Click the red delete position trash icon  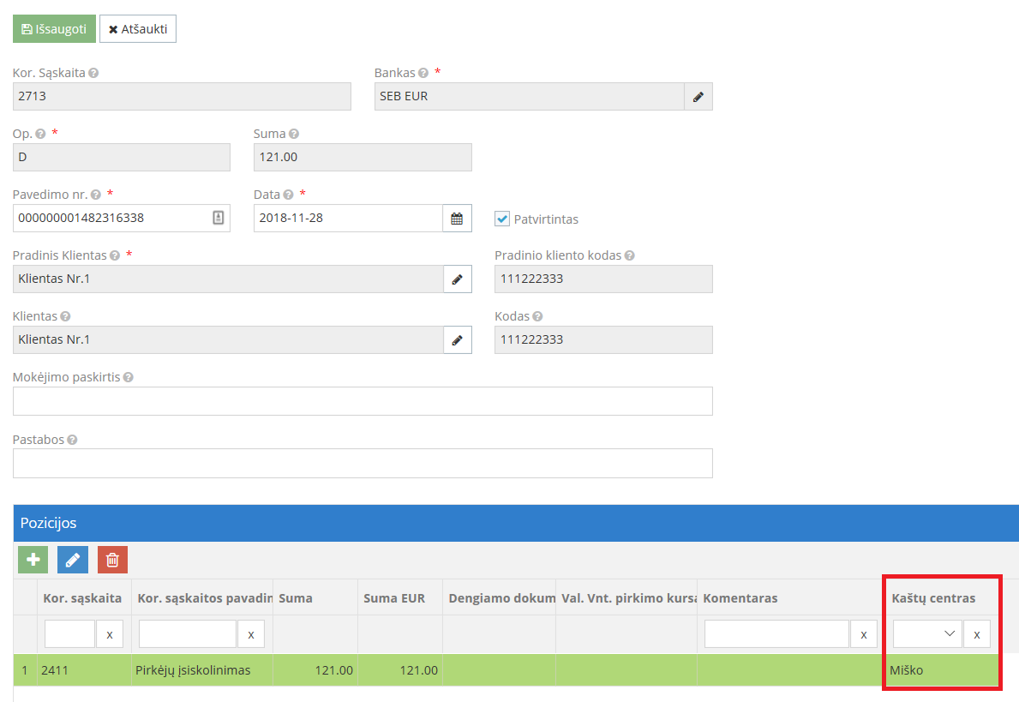(112, 560)
